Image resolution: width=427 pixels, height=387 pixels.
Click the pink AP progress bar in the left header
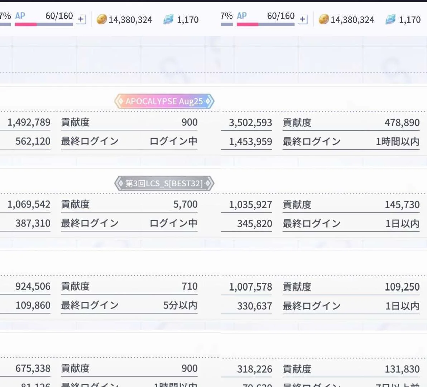26,24
